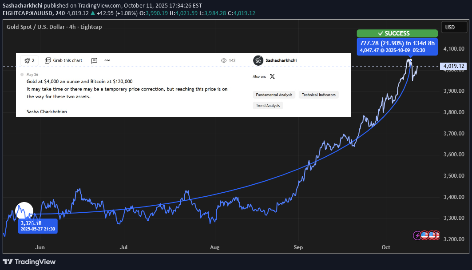This screenshot has height=270, width=472.
Task: Boost the idea with the rocket icon
Action: tap(29, 60)
